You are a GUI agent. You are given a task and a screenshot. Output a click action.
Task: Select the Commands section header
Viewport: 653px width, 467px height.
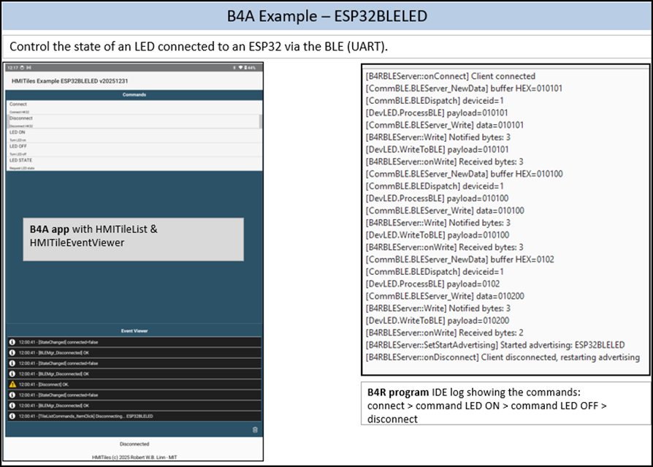coord(134,94)
